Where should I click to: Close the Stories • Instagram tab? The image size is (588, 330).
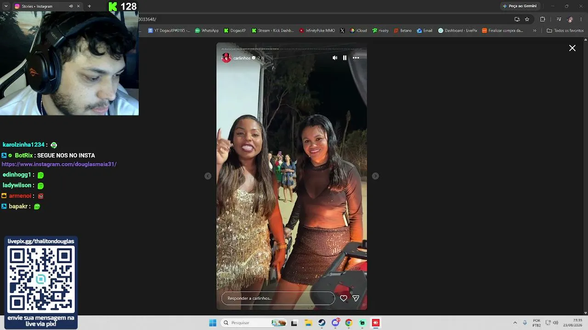coord(78,6)
